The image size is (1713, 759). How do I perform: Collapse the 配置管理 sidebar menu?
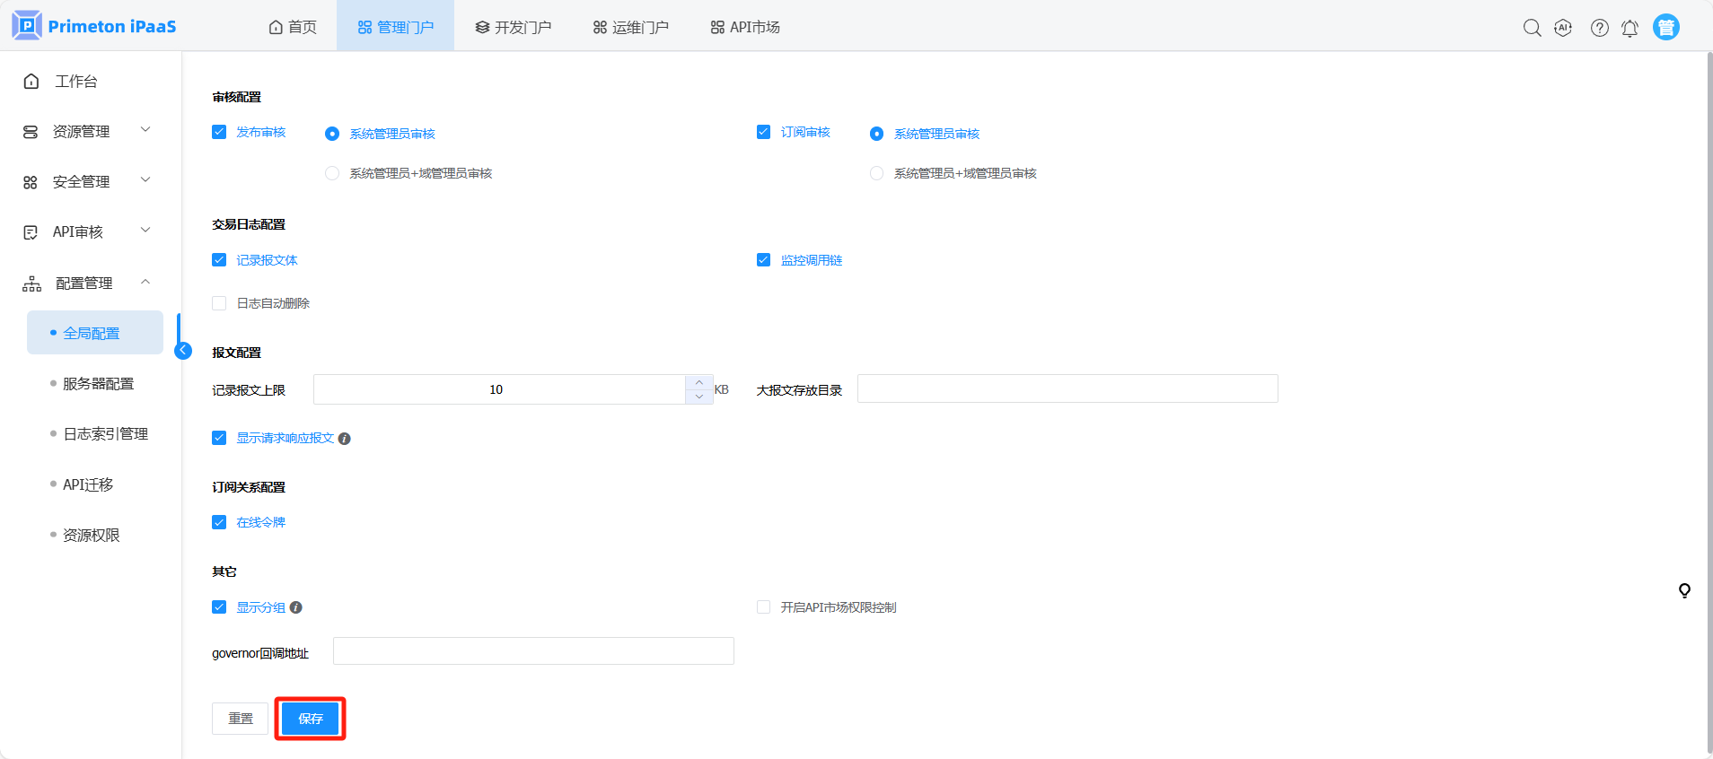[87, 283]
